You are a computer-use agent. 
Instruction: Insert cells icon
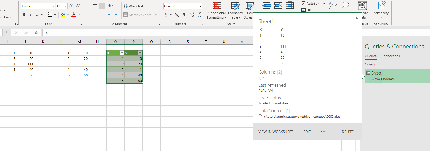click(x=266, y=6)
